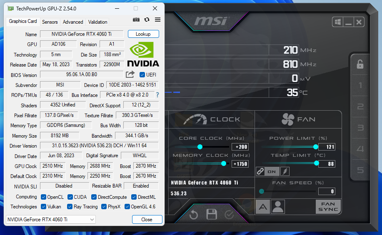Click the profile lock icon in Afterburner
The image size is (382, 235).
[360, 64]
